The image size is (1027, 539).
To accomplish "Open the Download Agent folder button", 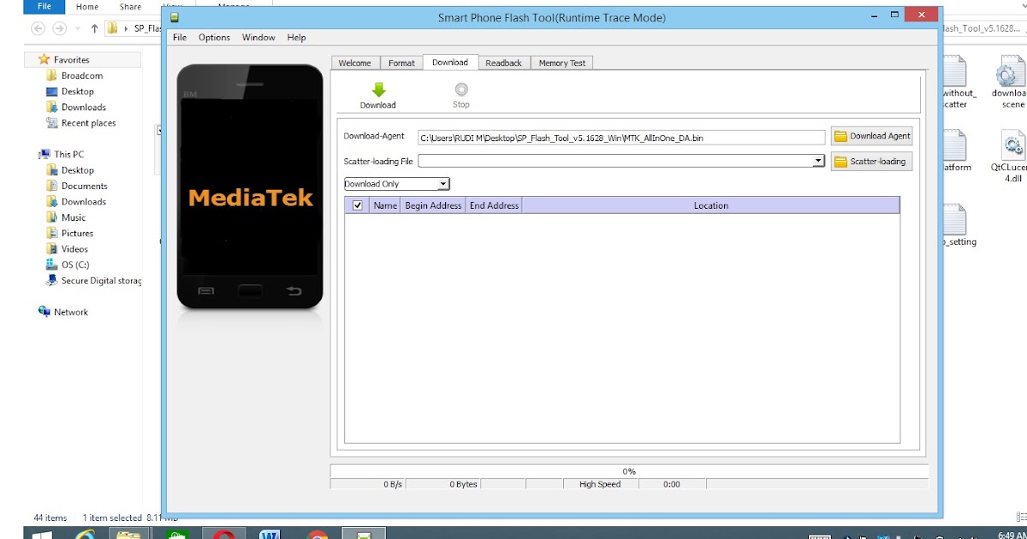I will (x=871, y=136).
